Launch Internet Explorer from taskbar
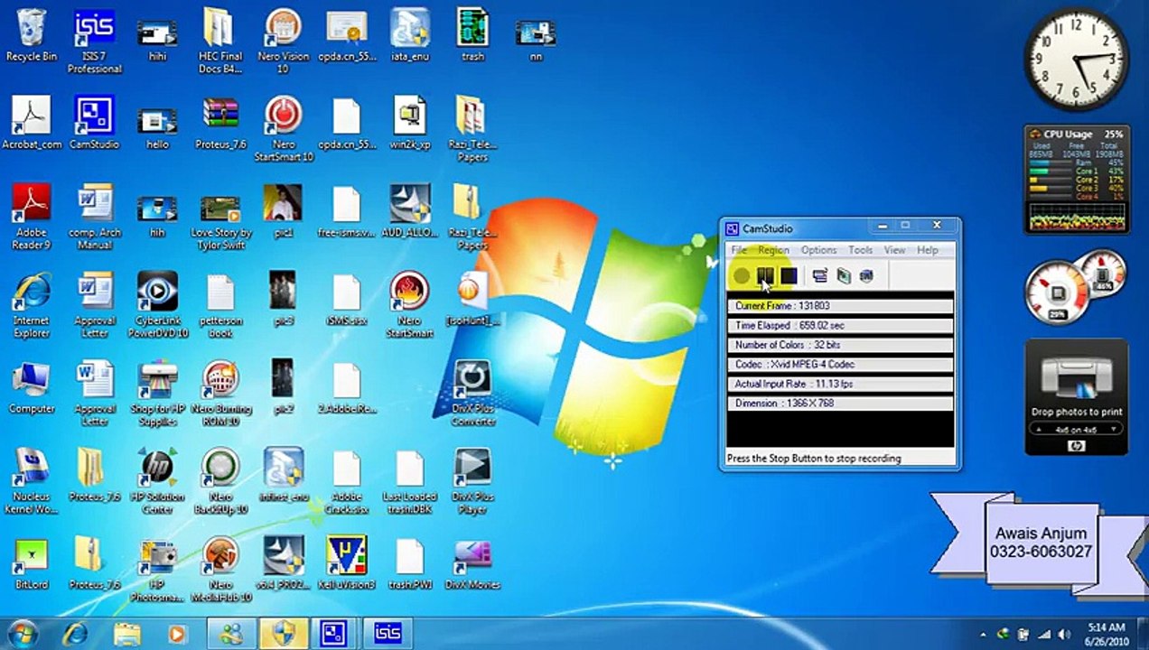Screen dimensions: 1149x650 (75, 634)
